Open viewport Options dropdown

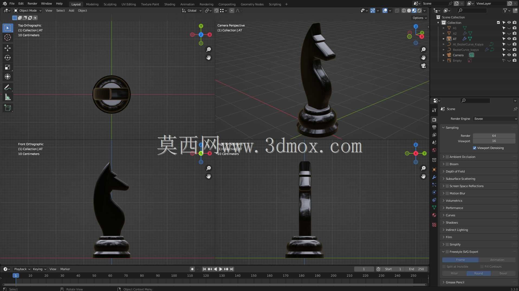pyautogui.click(x=419, y=18)
